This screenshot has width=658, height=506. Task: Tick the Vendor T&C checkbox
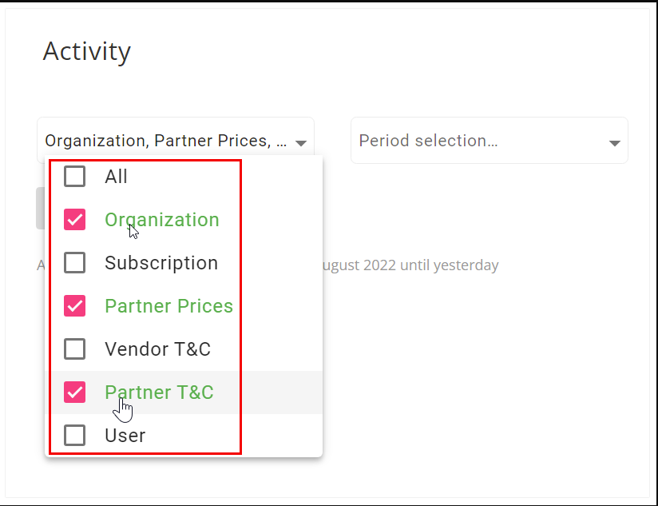(x=75, y=349)
